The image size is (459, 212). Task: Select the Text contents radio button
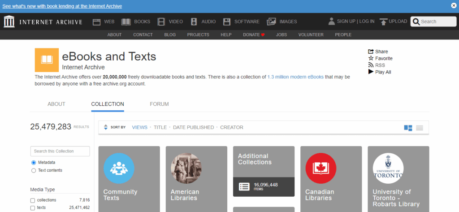pos(34,170)
